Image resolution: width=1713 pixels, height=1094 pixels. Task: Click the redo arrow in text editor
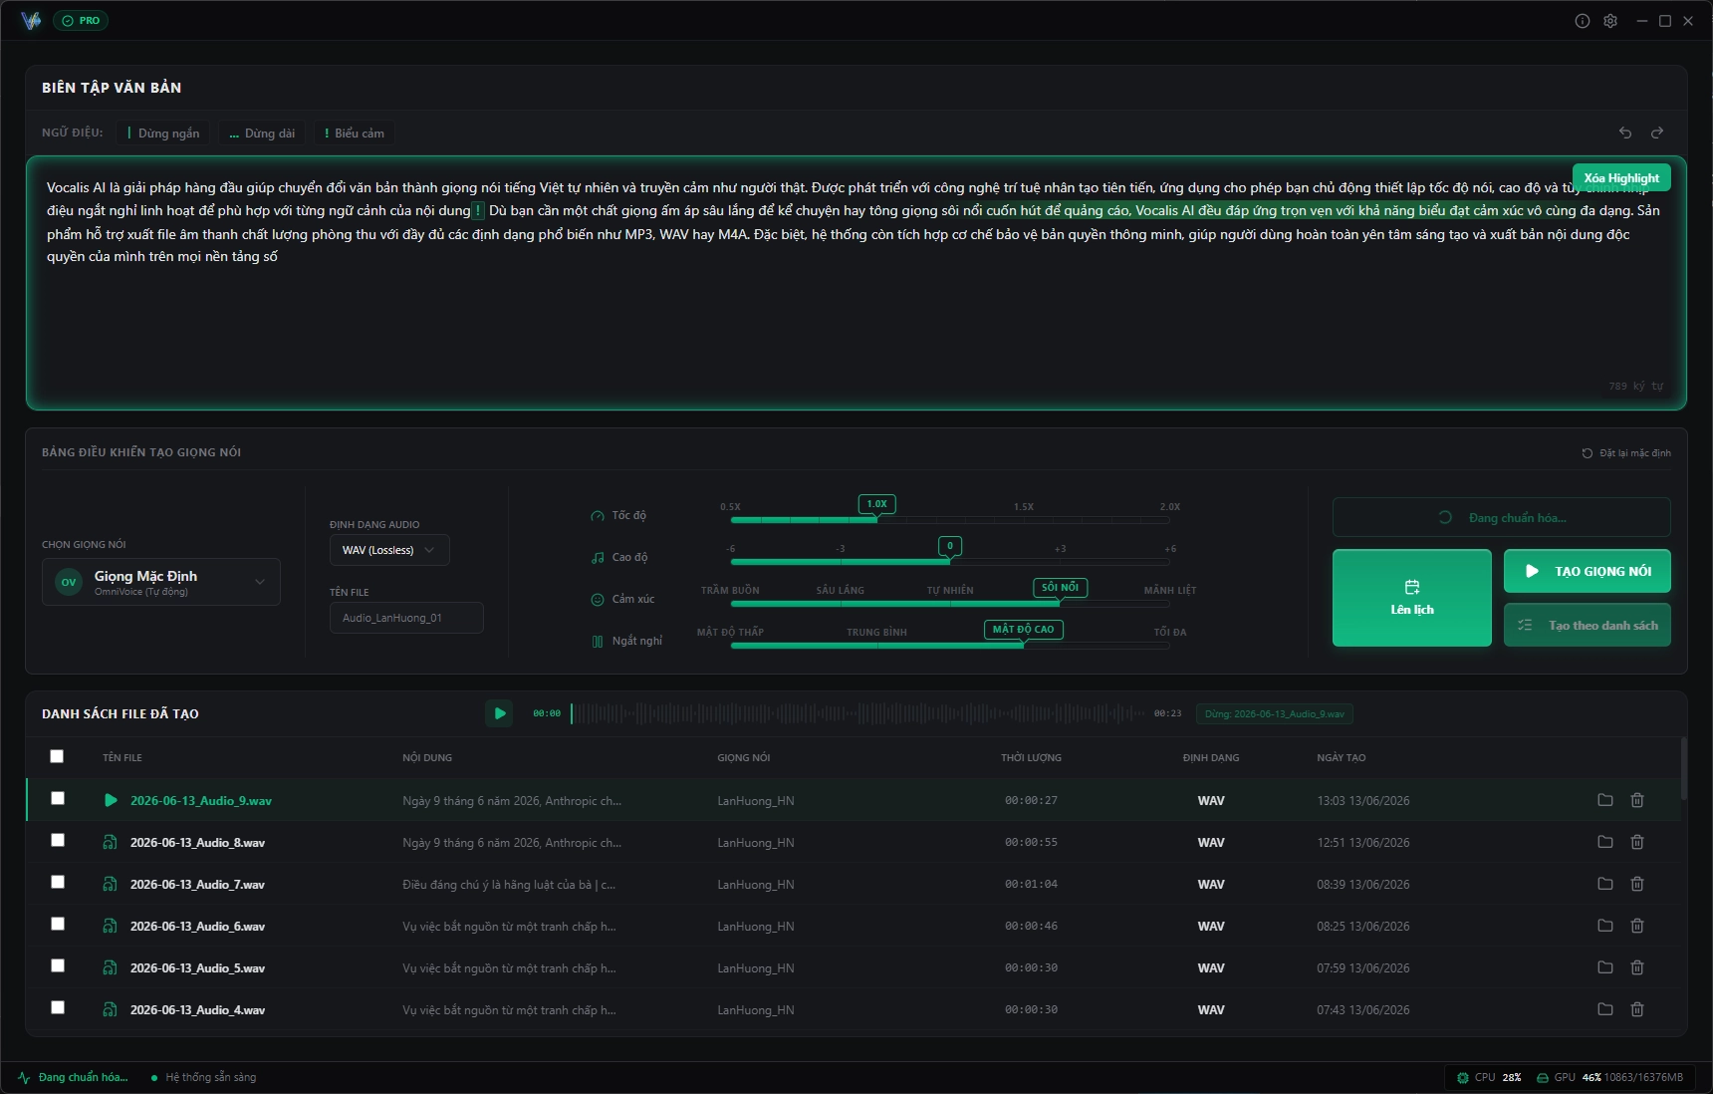tap(1657, 133)
